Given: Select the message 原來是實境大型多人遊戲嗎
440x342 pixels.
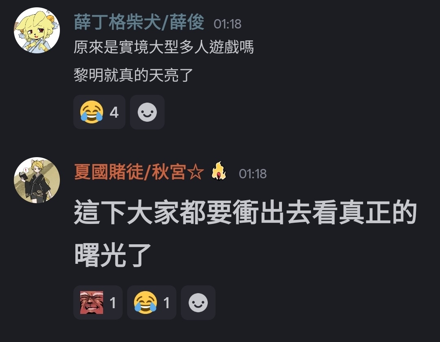Looking at the screenshot, I should (x=164, y=47).
